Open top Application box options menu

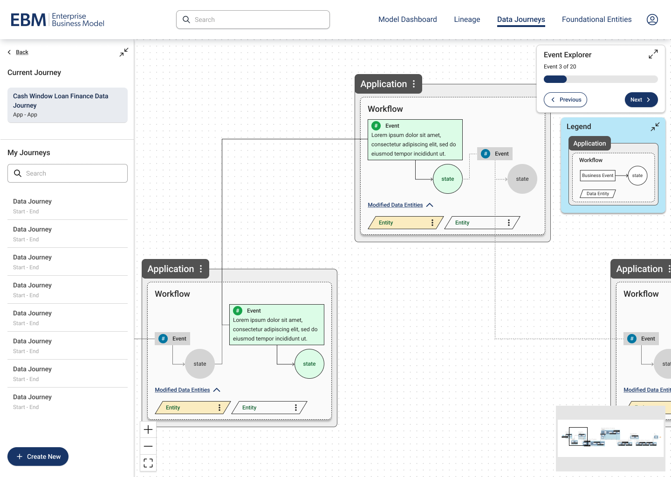tap(414, 84)
